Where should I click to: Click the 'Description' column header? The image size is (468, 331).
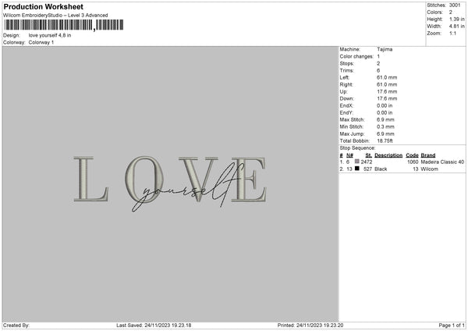pos(388,155)
